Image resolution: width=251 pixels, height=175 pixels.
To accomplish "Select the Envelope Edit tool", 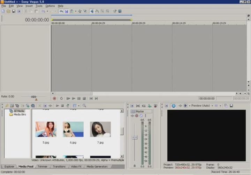I will 97,11.
